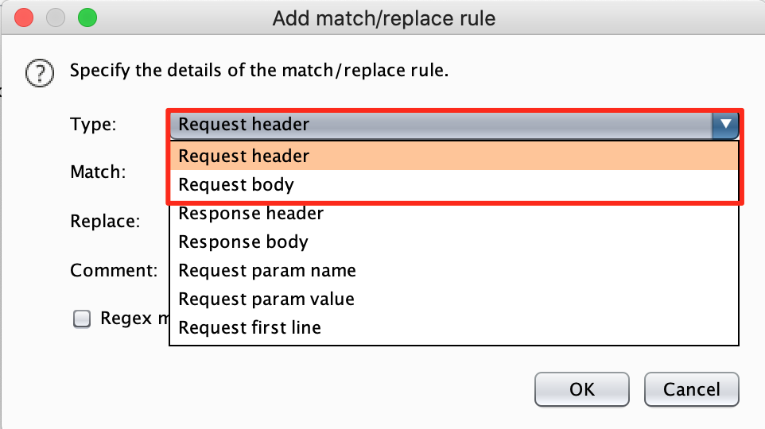Viewport: 765px width, 429px height.
Task: Enable the Regex match checkbox
Action: point(82,319)
